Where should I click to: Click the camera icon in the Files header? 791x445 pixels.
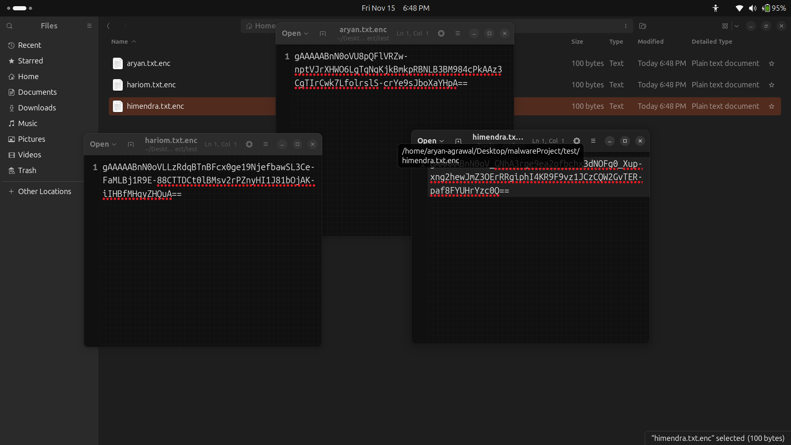coord(643,26)
